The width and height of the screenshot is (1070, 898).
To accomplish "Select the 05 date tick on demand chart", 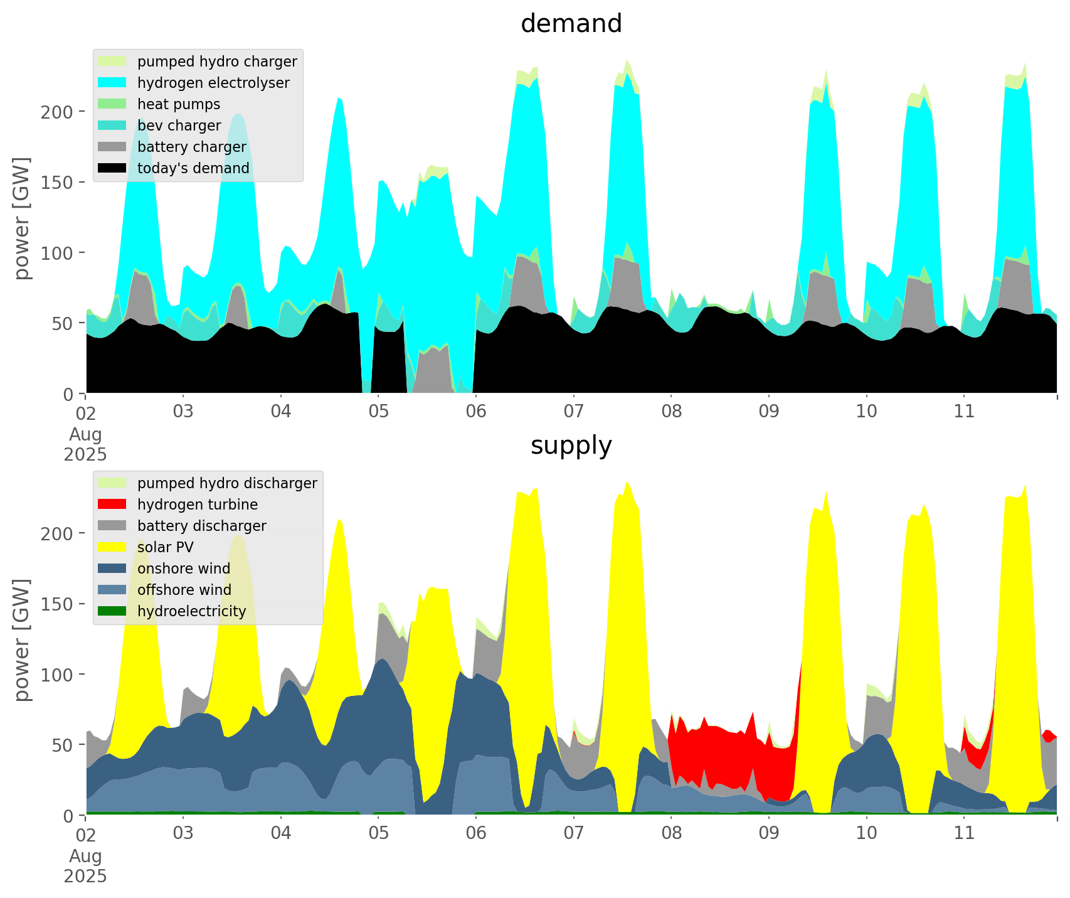I will tap(378, 412).
